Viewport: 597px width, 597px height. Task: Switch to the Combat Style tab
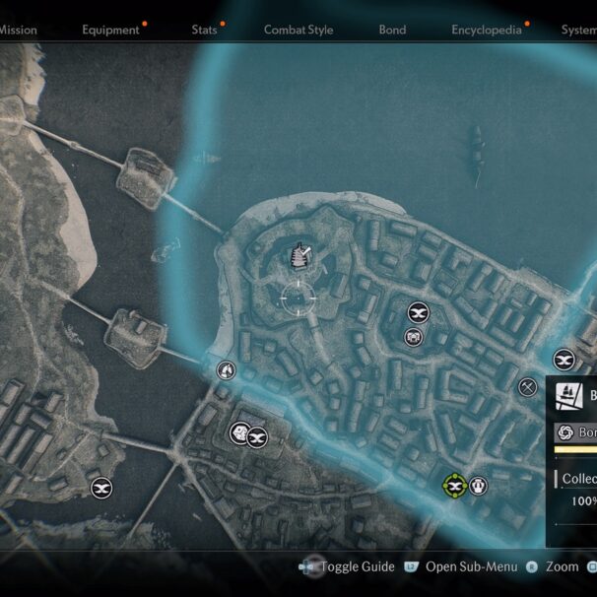(298, 30)
